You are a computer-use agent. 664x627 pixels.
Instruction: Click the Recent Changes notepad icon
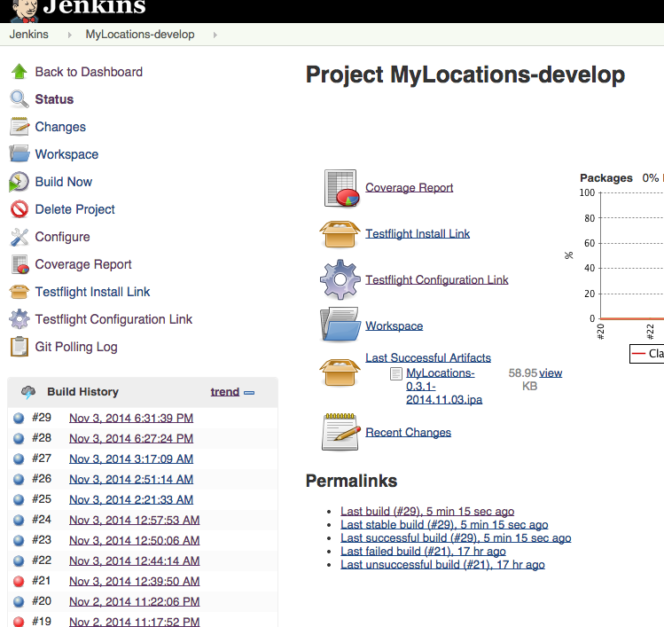[340, 432]
